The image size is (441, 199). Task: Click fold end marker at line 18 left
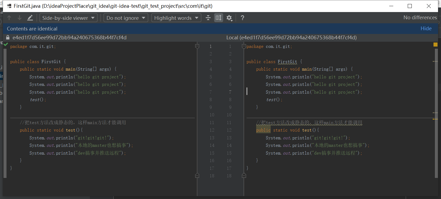tap(197, 175)
